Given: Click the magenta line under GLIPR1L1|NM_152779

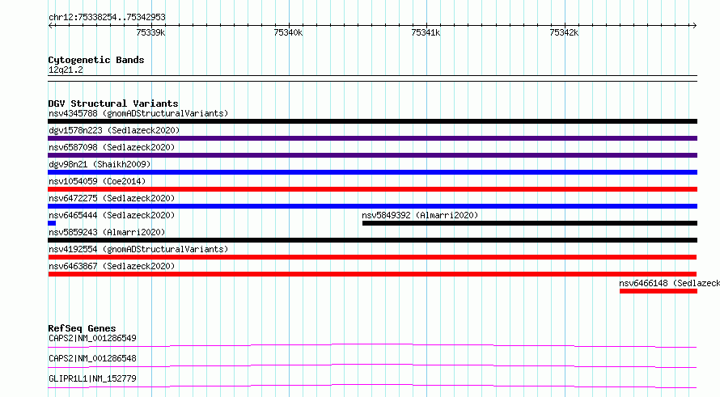Looking at the screenshot, I should [372, 386].
